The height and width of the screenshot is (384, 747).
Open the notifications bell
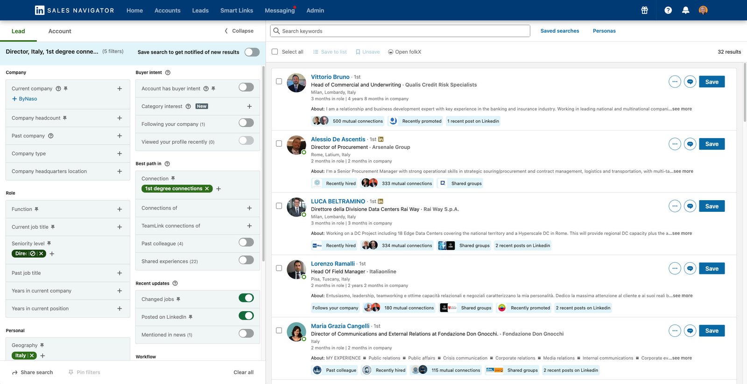pos(685,10)
